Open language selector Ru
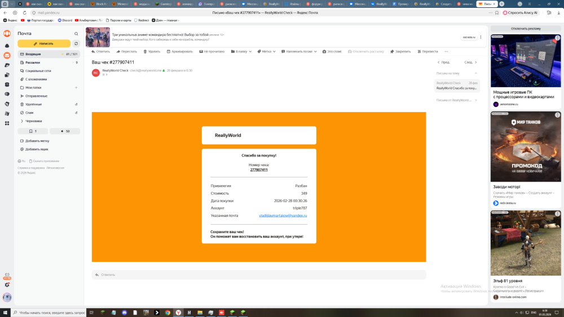564x317 pixels. point(21,161)
